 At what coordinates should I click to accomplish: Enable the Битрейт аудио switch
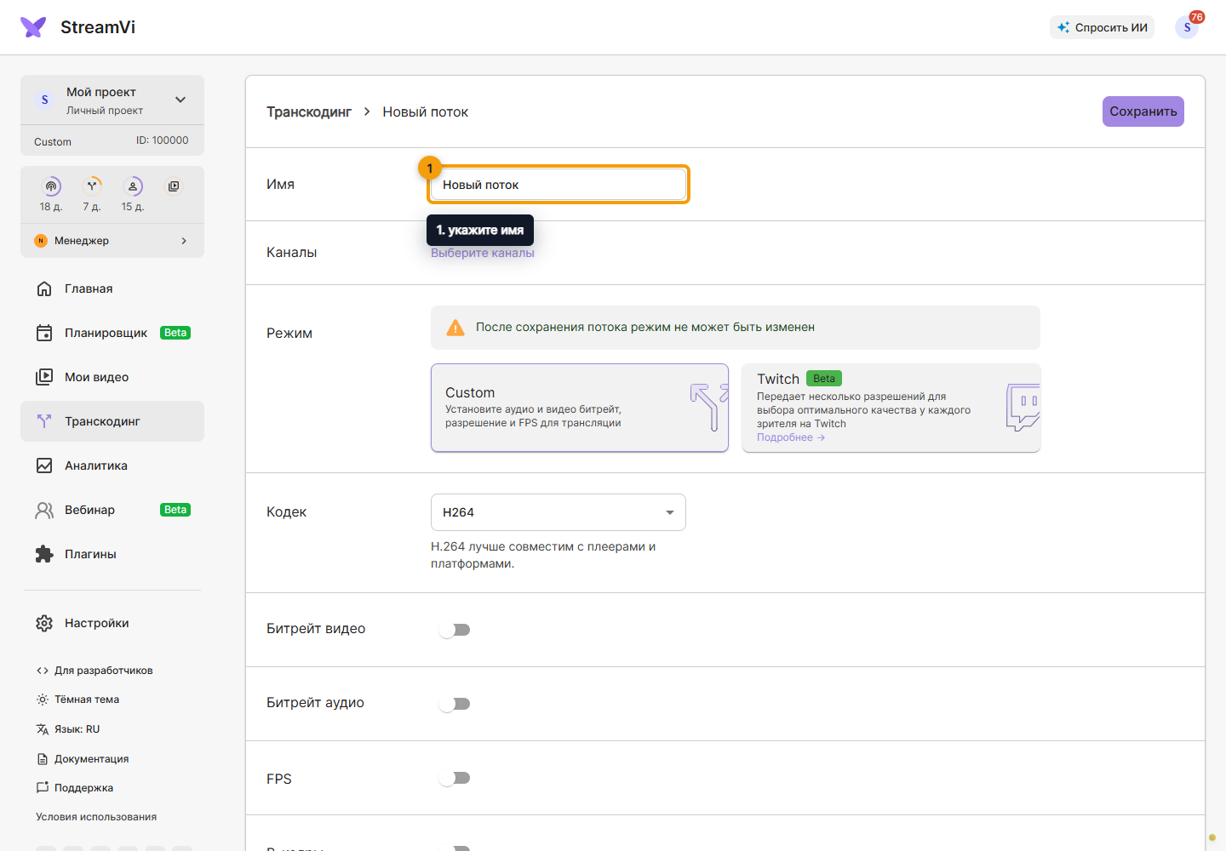click(x=455, y=704)
